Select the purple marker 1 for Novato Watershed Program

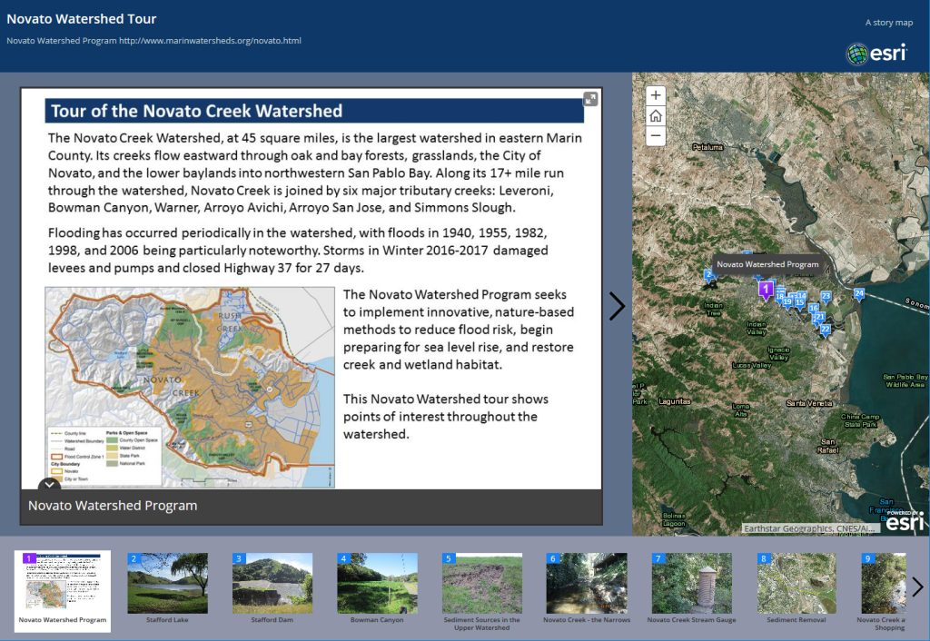[x=765, y=289]
